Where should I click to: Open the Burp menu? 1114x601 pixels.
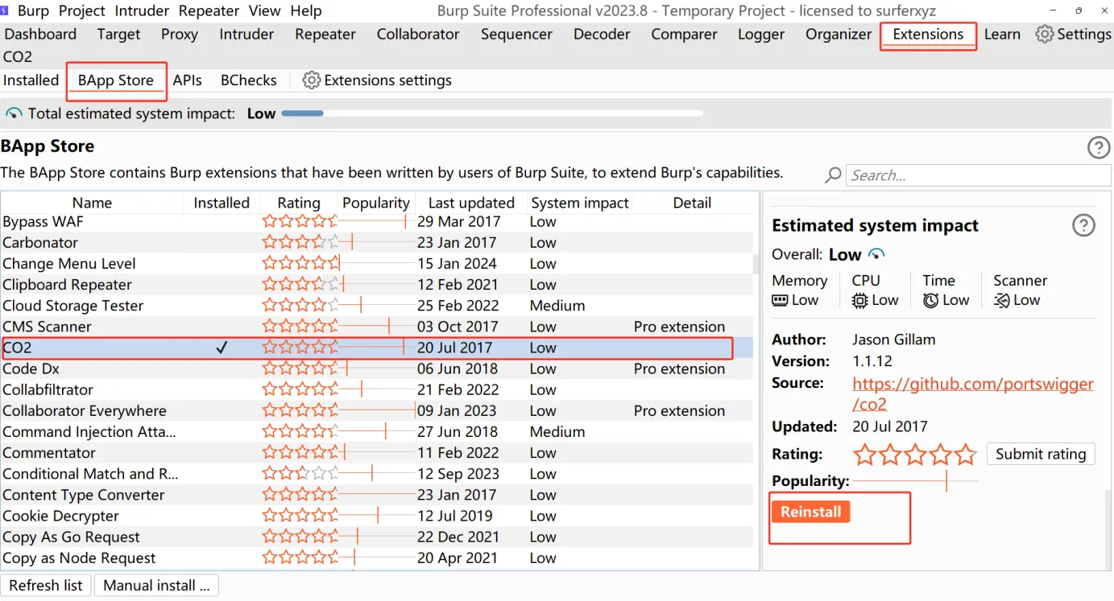(34, 10)
